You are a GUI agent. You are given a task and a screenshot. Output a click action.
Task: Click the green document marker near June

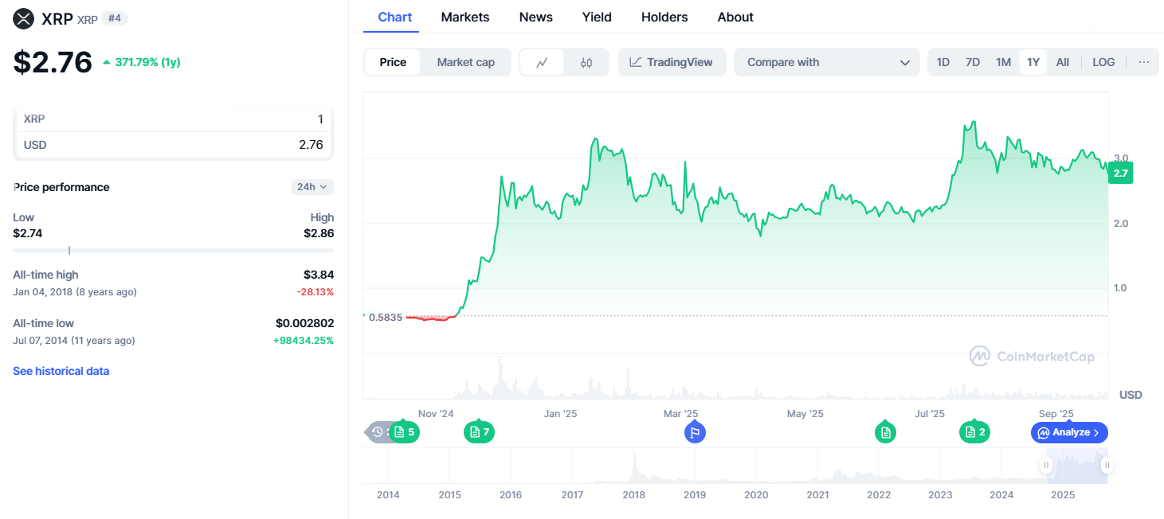point(884,432)
